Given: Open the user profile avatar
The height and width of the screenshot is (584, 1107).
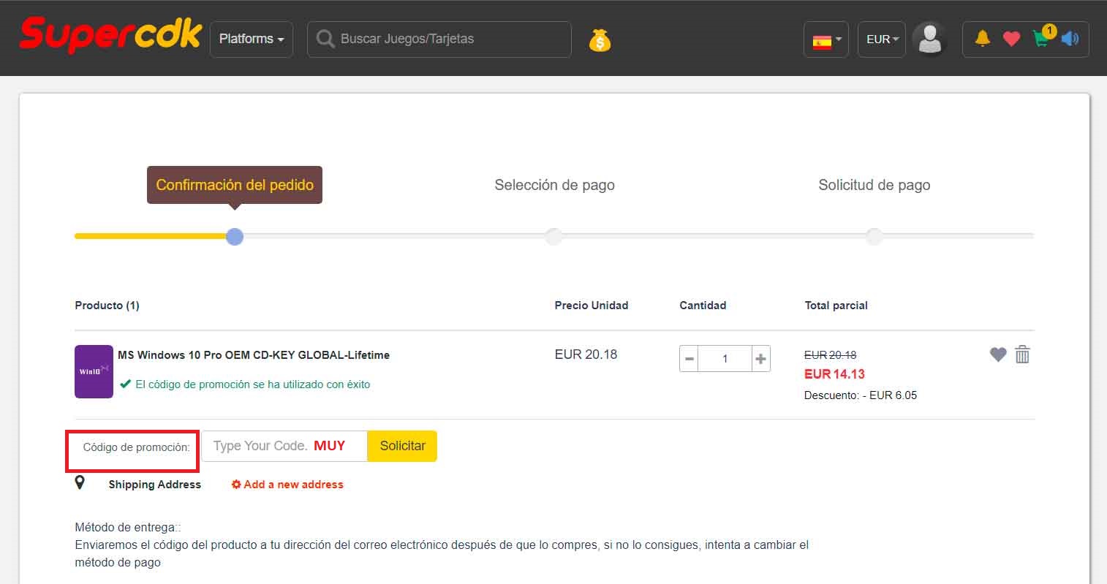Looking at the screenshot, I should [x=930, y=39].
